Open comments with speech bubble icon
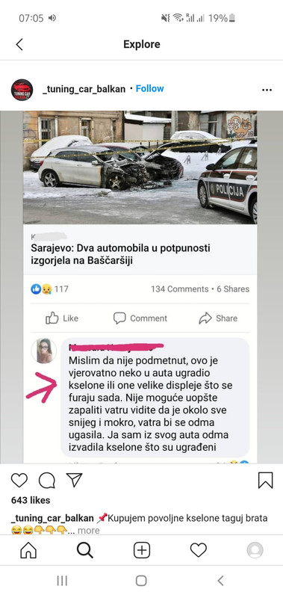Screen dimensions: 283x598 [47, 481]
